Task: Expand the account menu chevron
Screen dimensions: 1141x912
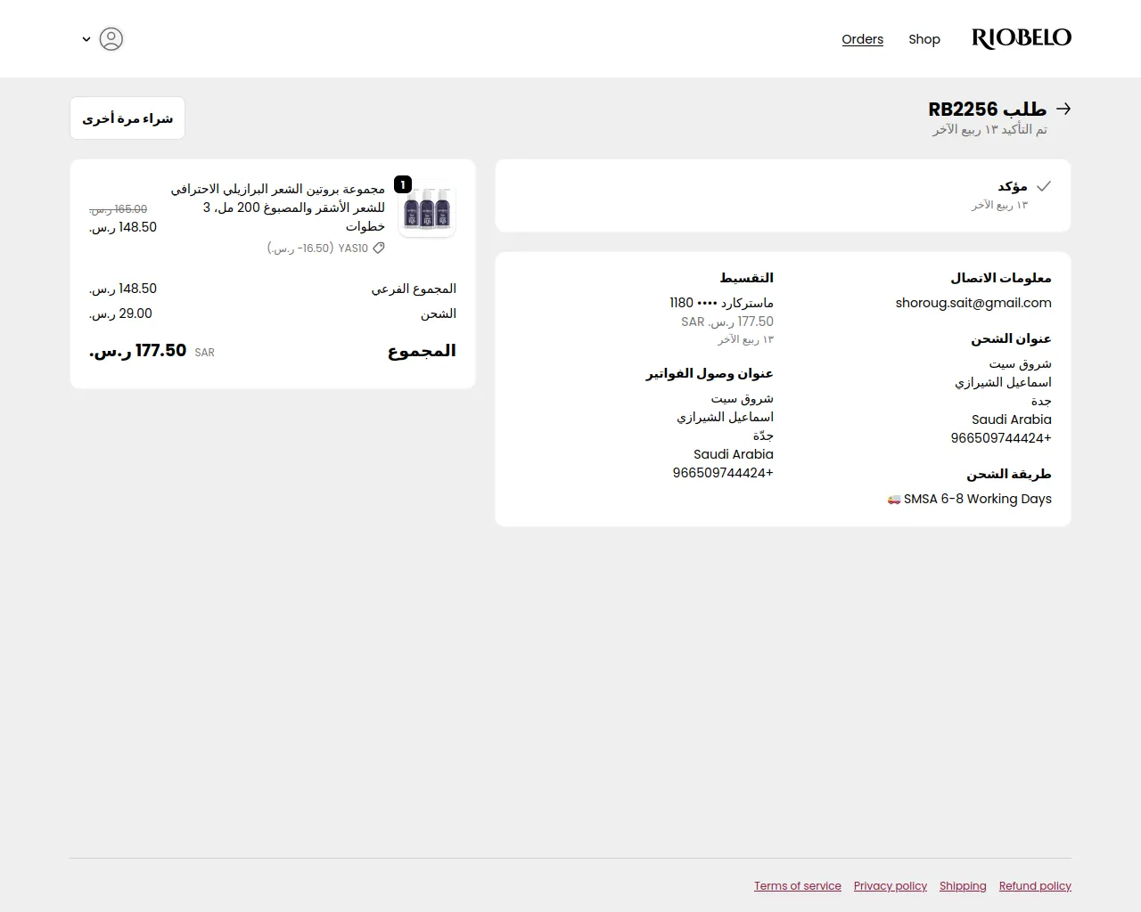Action: tap(86, 39)
